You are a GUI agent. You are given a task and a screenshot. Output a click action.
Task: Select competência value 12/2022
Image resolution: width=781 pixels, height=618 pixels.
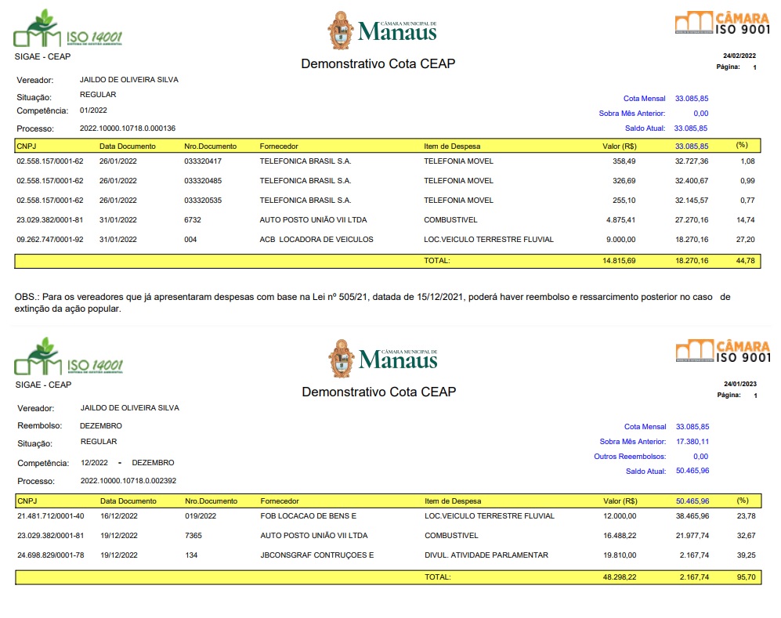(x=94, y=463)
